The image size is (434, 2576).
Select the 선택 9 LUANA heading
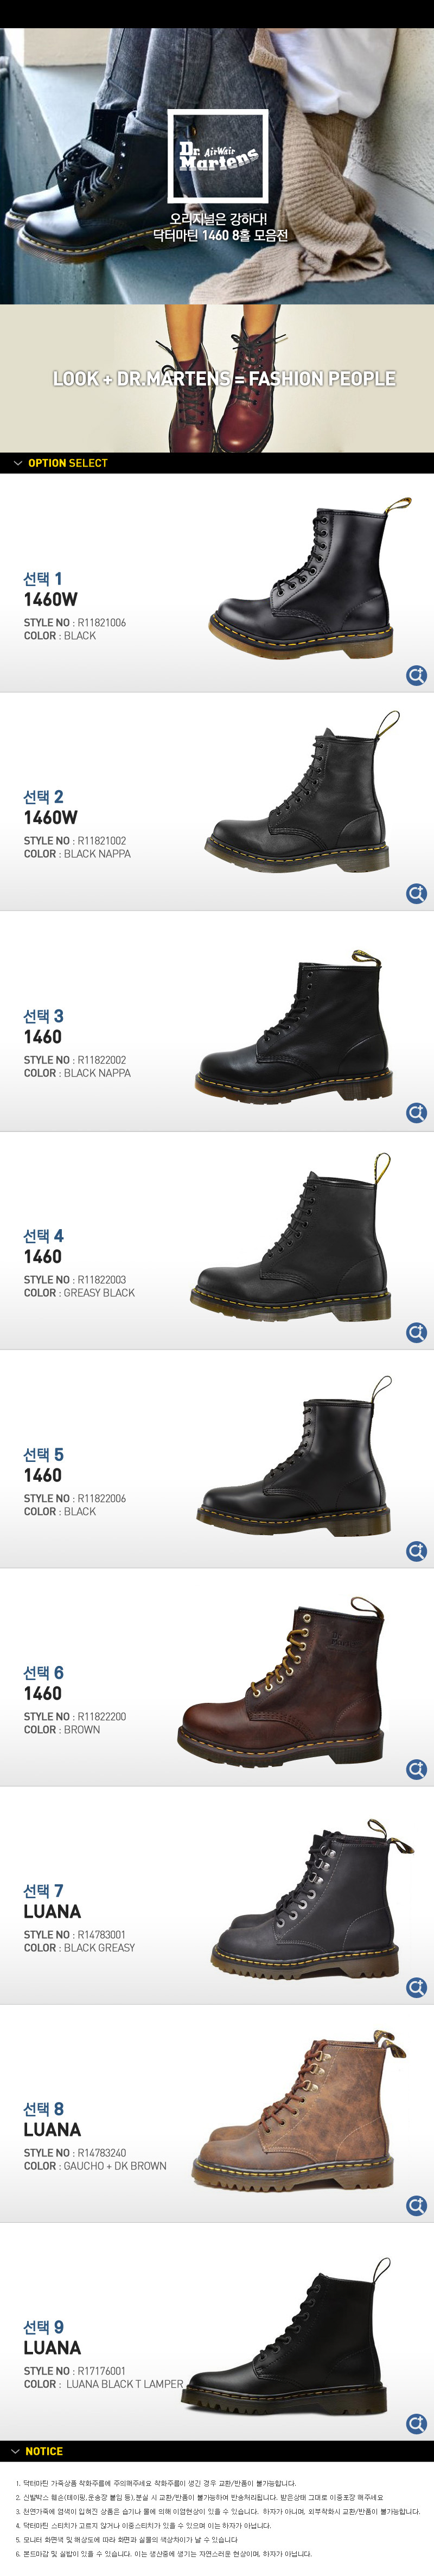pyautogui.click(x=52, y=2337)
